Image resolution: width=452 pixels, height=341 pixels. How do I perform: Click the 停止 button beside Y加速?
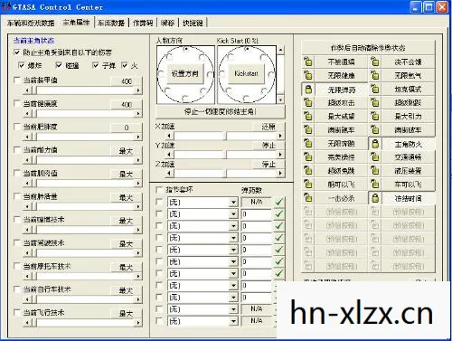point(268,146)
